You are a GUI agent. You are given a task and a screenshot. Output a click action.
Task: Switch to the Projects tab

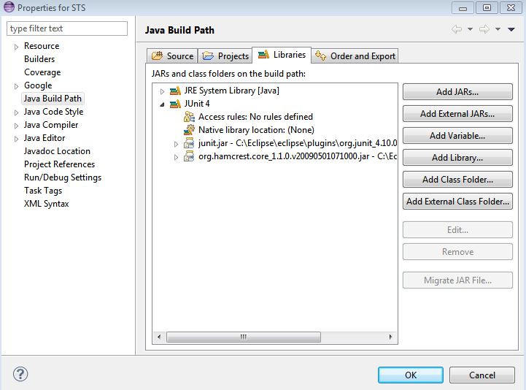225,56
